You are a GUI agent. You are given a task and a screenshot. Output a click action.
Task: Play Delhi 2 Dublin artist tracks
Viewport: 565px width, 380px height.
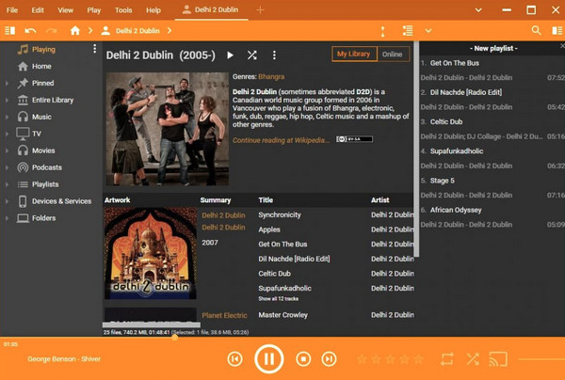[231, 55]
